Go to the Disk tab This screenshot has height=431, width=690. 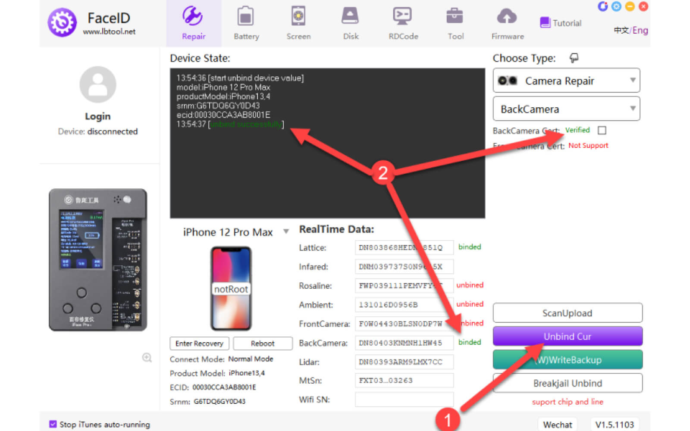[351, 23]
